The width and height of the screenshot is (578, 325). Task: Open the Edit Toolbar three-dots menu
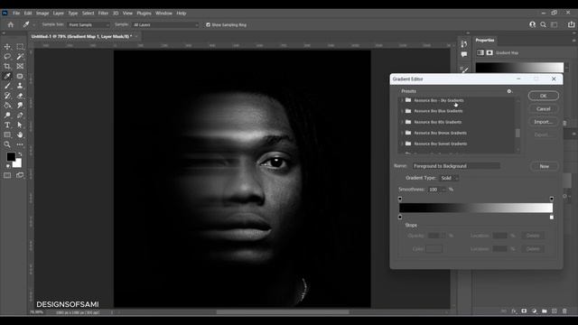pos(20,144)
